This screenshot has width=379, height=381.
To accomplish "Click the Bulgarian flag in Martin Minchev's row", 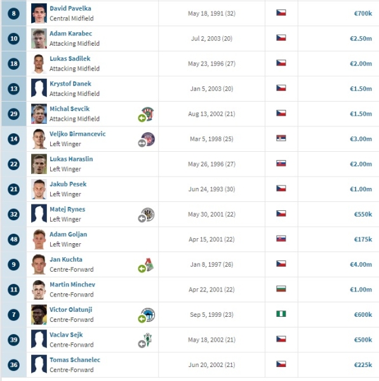I will coord(281,289).
